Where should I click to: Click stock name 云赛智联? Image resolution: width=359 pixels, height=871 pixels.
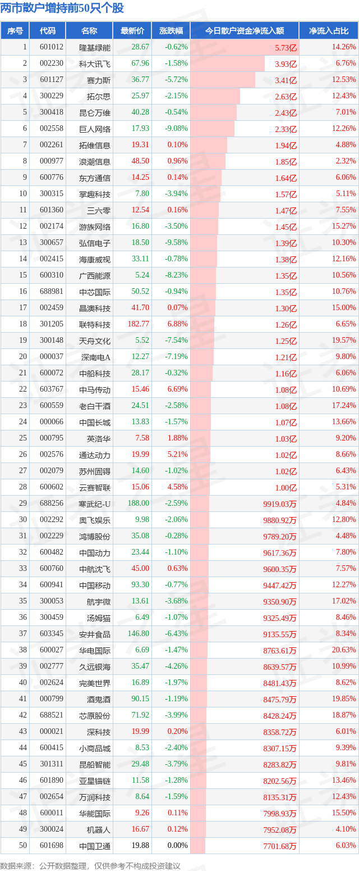(95, 488)
